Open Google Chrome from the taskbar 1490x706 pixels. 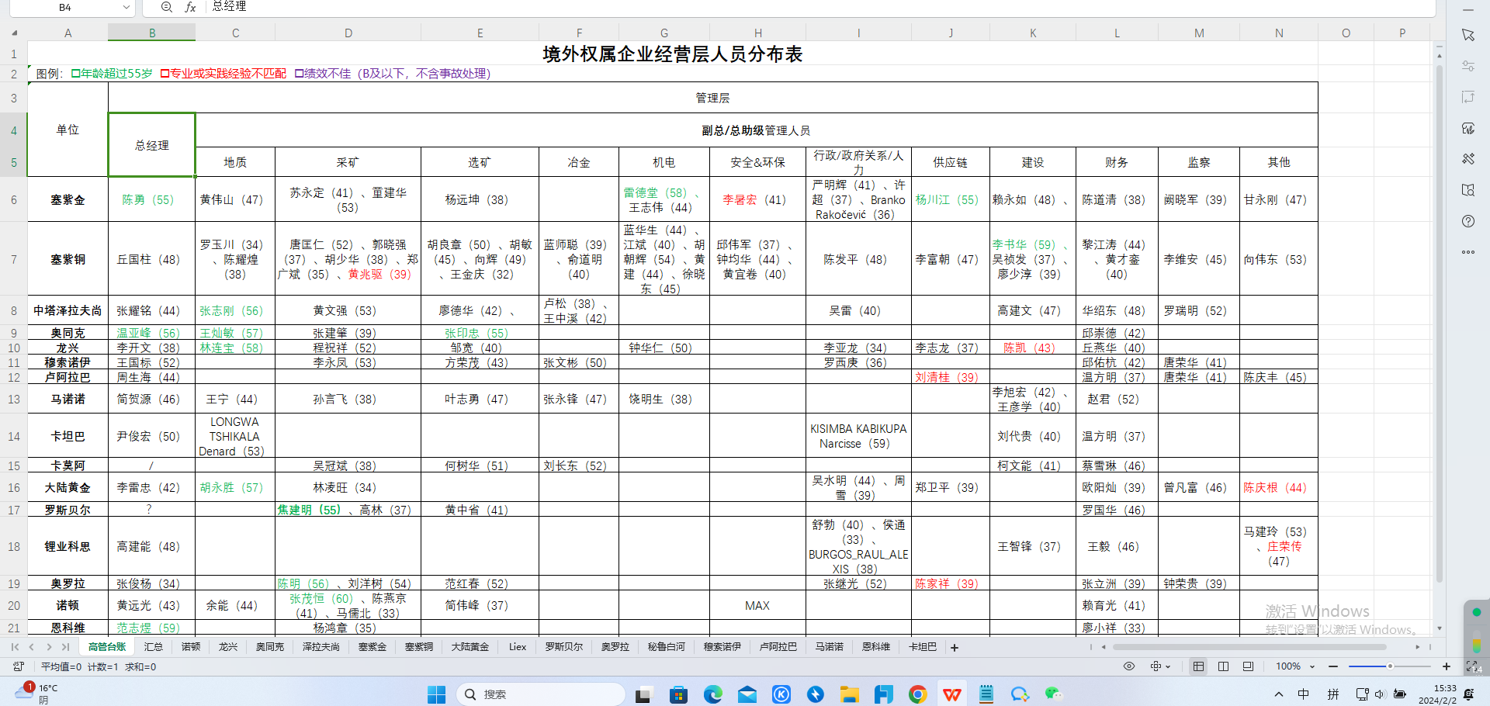pos(918,694)
